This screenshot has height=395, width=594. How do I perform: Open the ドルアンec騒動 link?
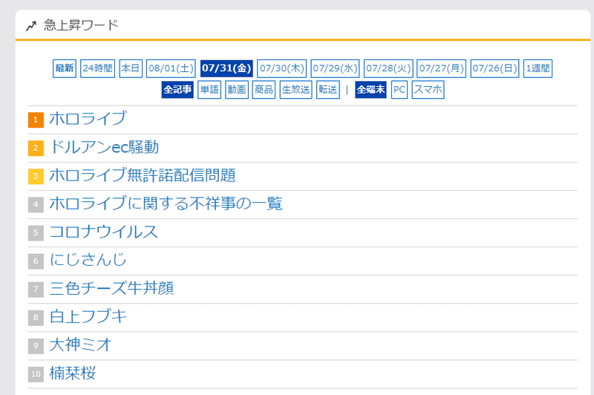(104, 147)
